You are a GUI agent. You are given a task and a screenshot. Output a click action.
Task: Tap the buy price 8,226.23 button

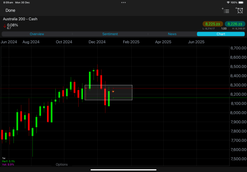point(235,24)
